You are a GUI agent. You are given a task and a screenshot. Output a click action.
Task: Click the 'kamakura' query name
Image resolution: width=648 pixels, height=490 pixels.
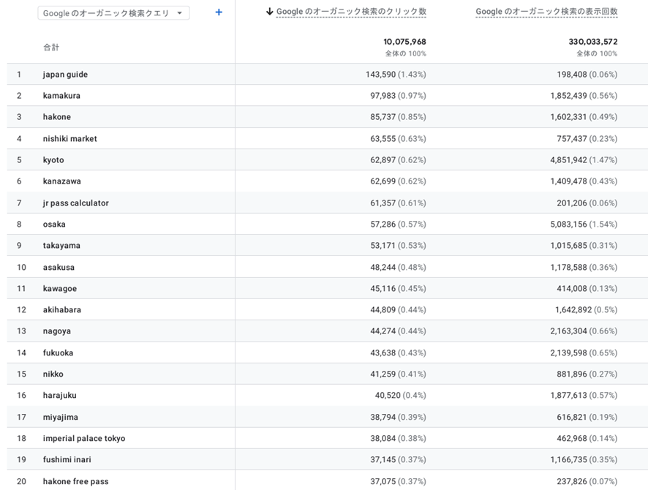tap(61, 96)
